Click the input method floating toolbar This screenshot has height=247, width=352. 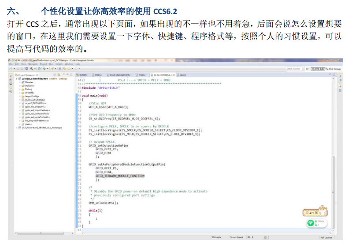(x=315, y=213)
